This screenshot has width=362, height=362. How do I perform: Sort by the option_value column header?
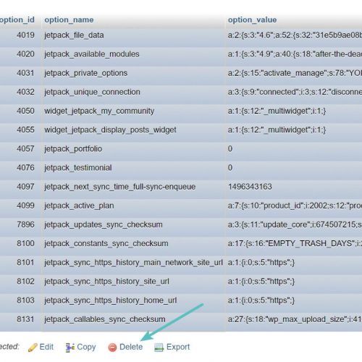253,20
